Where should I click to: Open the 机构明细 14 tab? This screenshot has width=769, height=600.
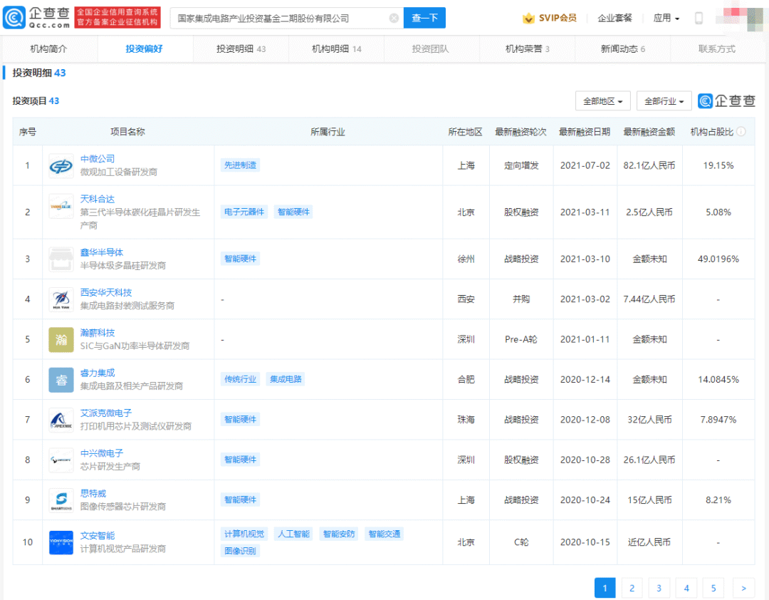336,48
